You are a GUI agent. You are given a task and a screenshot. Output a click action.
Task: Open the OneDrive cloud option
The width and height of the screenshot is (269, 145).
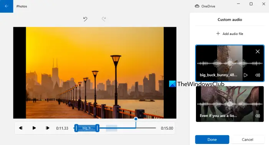pyautogui.click(x=205, y=6)
